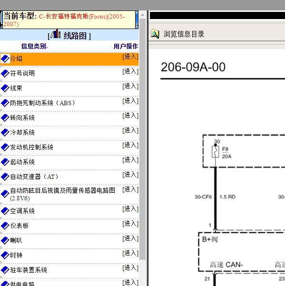Click the left panel vertical scrollbar thumb

pyautogui.click(x=143, y=139)
